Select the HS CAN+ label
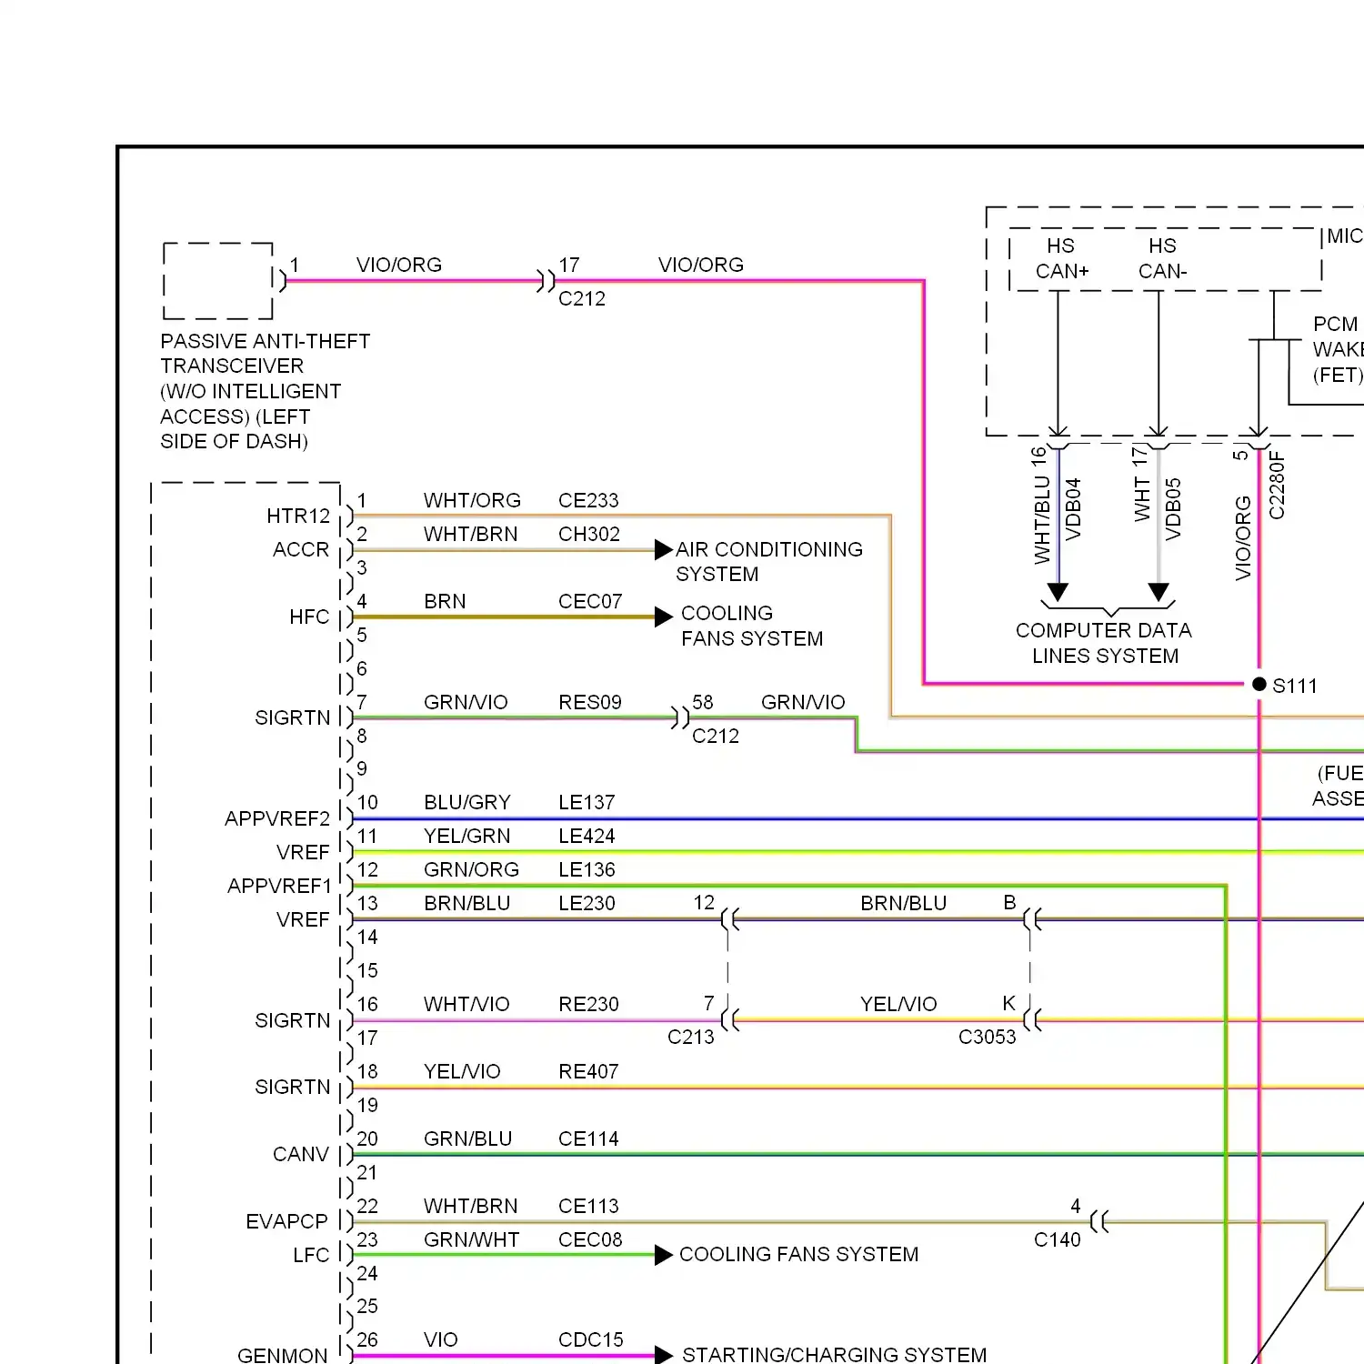This screenshot has height=1364, width=1364. tap(1061, 259)
